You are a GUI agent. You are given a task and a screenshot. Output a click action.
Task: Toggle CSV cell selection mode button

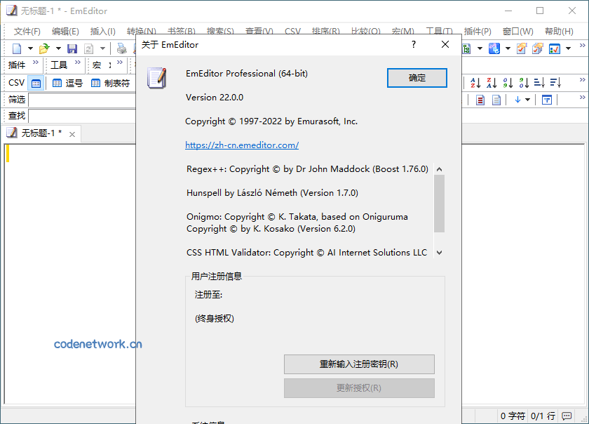pyautogui.click(x=36, y=83)
